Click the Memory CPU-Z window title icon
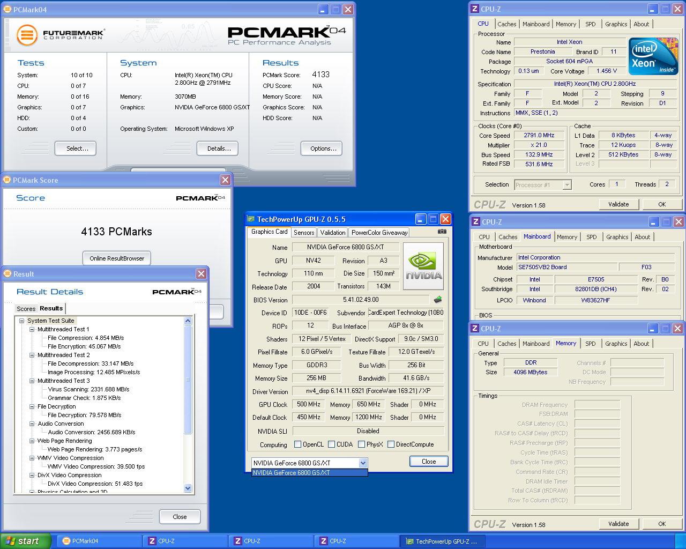686x549 pixels. (475, 329)
